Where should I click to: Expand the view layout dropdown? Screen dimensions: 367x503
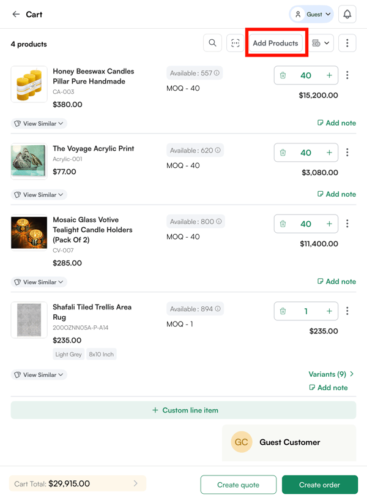321,43
